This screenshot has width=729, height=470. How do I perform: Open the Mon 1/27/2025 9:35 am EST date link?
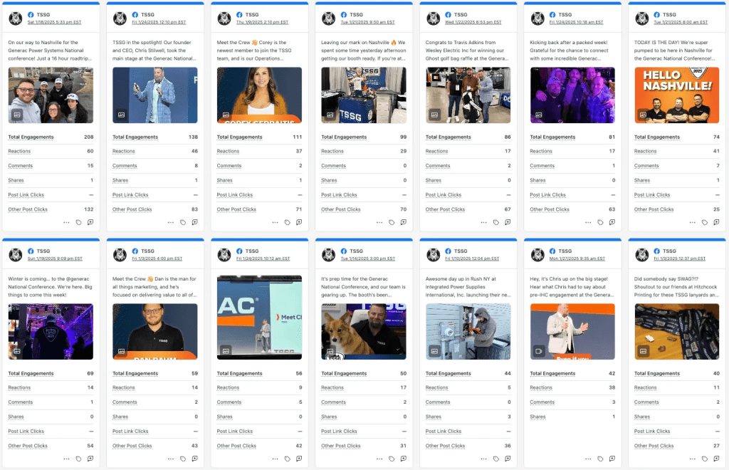point(577,258)
